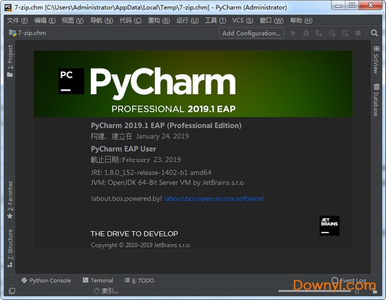
Task: Click the Copyright 2010–2019 JetBrains text
Action: coord(141,245)
